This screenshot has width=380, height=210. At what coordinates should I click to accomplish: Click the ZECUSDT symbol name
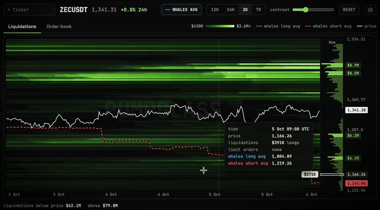coord(74,10)
